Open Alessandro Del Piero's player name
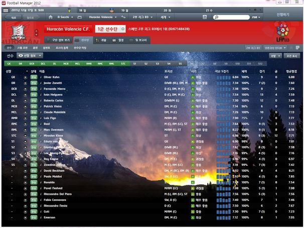Image resolution: width=304 pixels, height=228 pixels. pos(58,194)
